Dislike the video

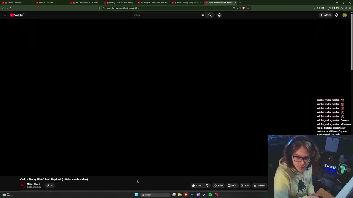point(207,185)
